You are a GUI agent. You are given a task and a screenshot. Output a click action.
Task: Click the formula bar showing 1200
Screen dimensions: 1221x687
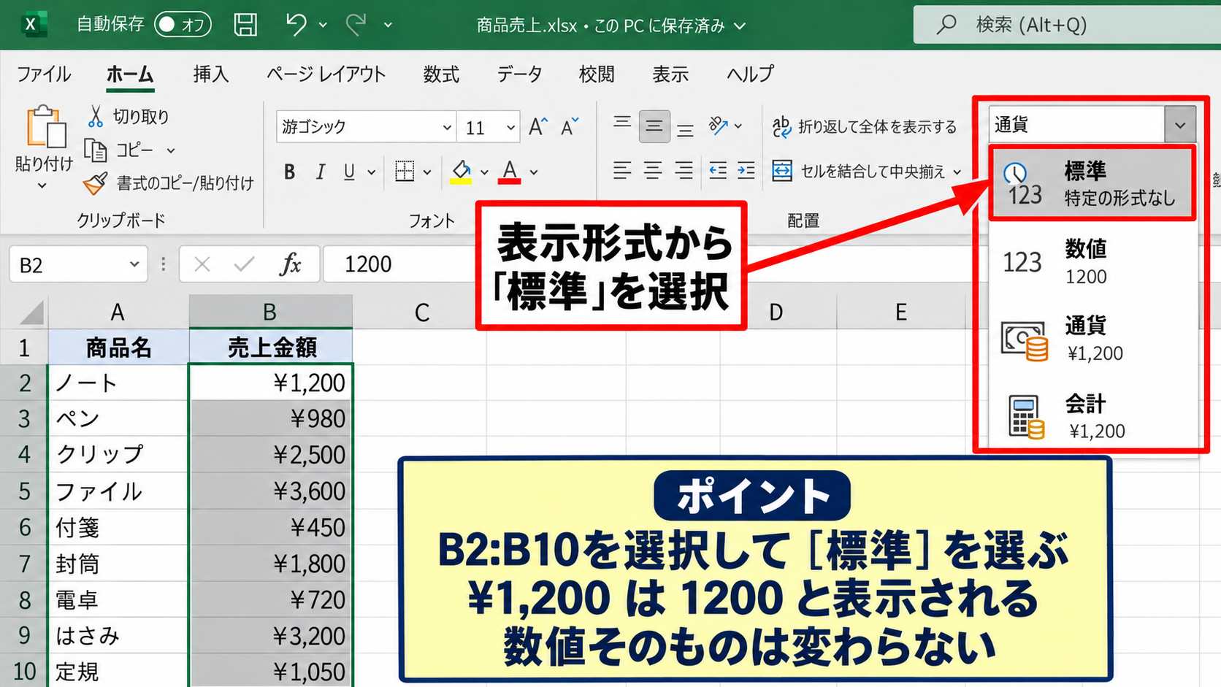click(x=400, y=264)
